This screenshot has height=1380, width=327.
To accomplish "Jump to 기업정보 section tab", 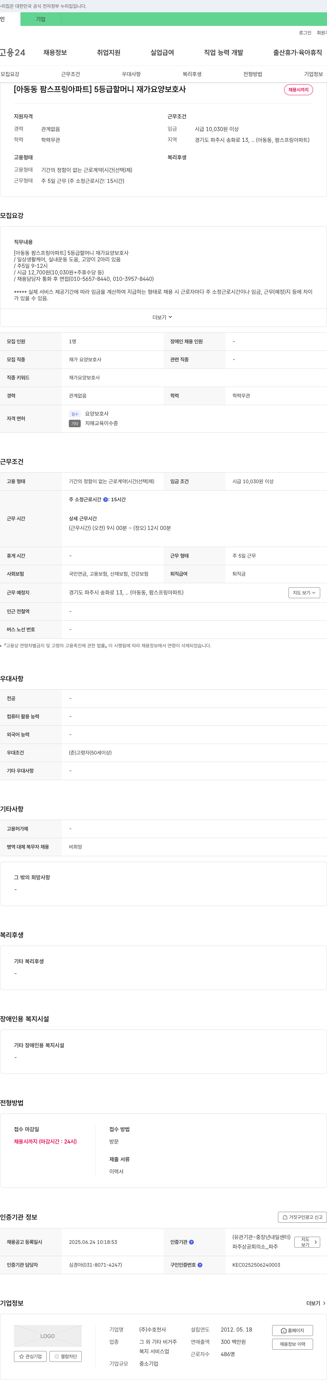I will 314,74.
